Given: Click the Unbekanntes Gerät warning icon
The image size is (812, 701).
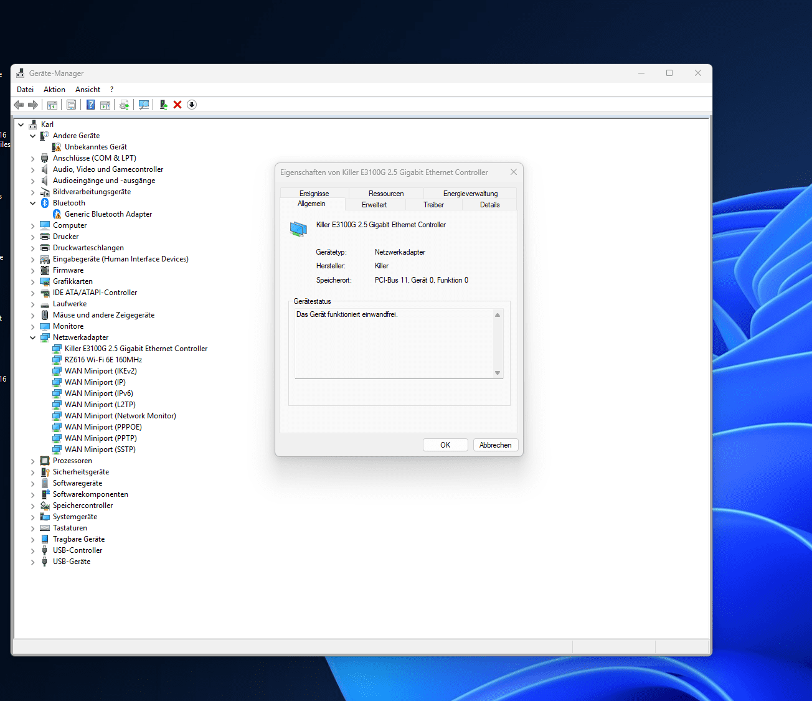Looking at the screenshot, I should (x=57, y=147).
